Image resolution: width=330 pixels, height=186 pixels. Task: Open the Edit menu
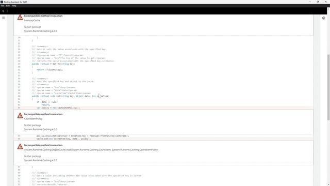tap(8, 6)
